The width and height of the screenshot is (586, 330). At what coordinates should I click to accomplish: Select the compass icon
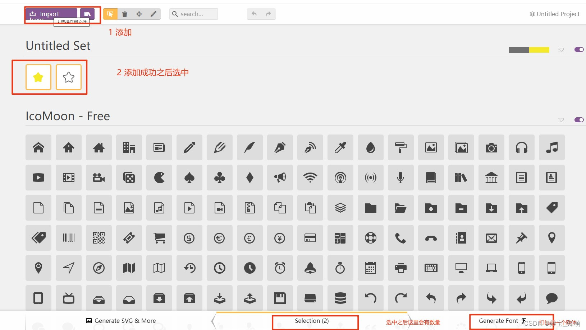point(99,268)
